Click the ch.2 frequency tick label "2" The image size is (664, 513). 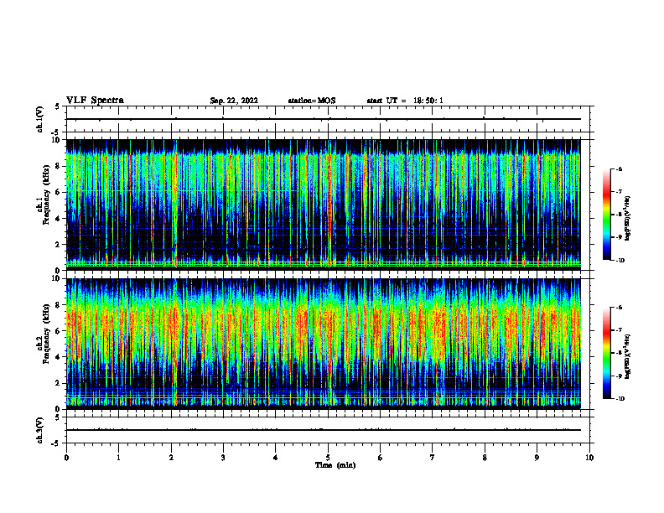click(59, 383)
